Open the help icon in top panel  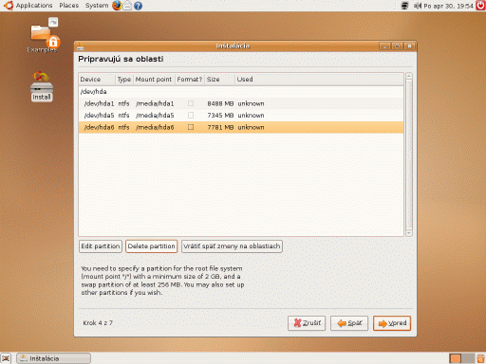(x=138, y=6)
